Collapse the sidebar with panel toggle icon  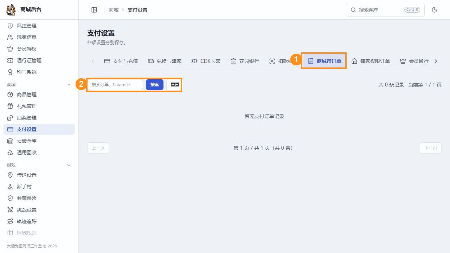coord(94,10)
